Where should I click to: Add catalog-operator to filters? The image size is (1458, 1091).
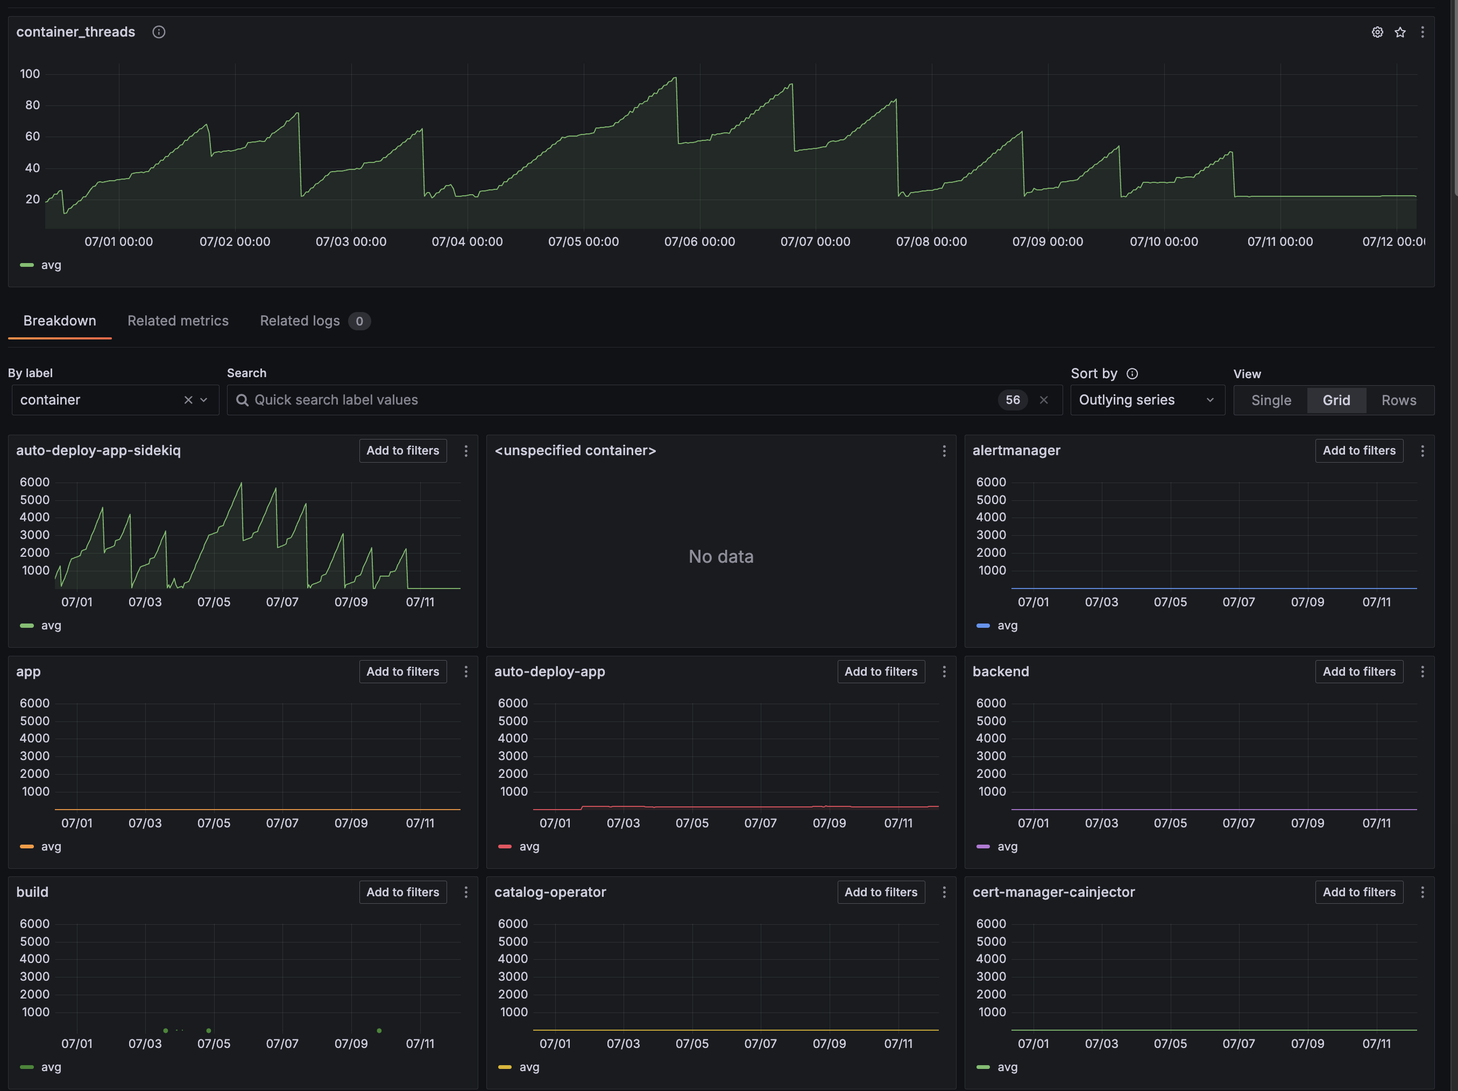coord(881,892)
